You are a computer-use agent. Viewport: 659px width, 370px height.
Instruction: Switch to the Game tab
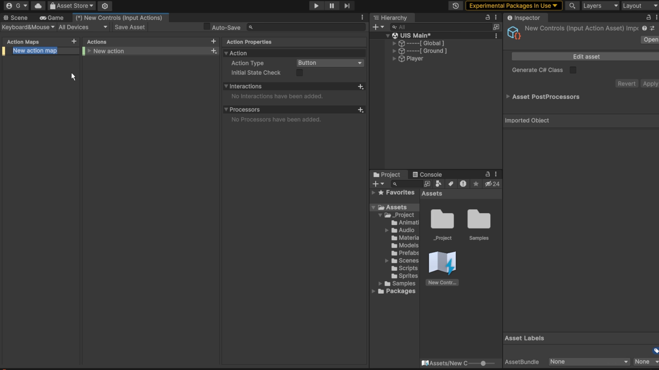click(51, 18)
